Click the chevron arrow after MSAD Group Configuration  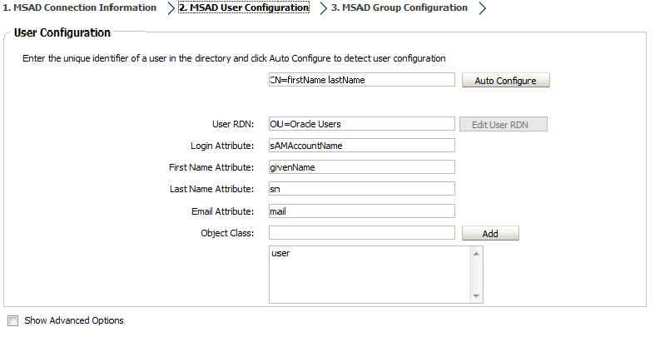click(x=482, y=9)
